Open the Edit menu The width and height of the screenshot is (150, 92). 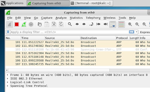tap(18, 18)
